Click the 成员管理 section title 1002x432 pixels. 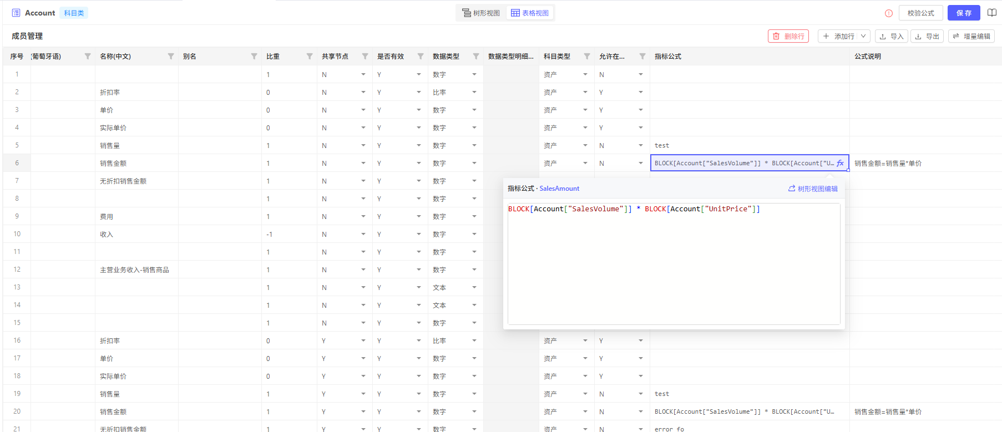[27, 36]
